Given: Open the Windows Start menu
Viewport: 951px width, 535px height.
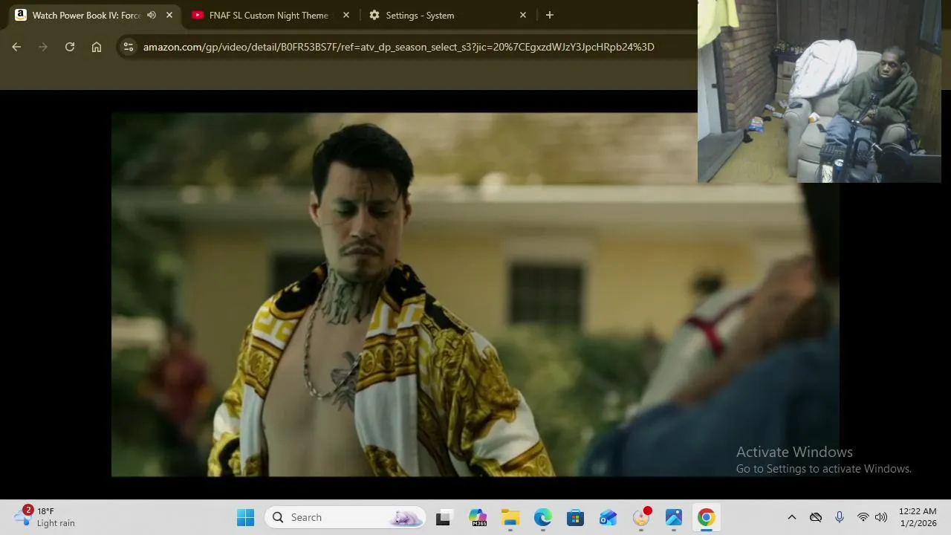Looking at the screenshot, I should [245, 517].
